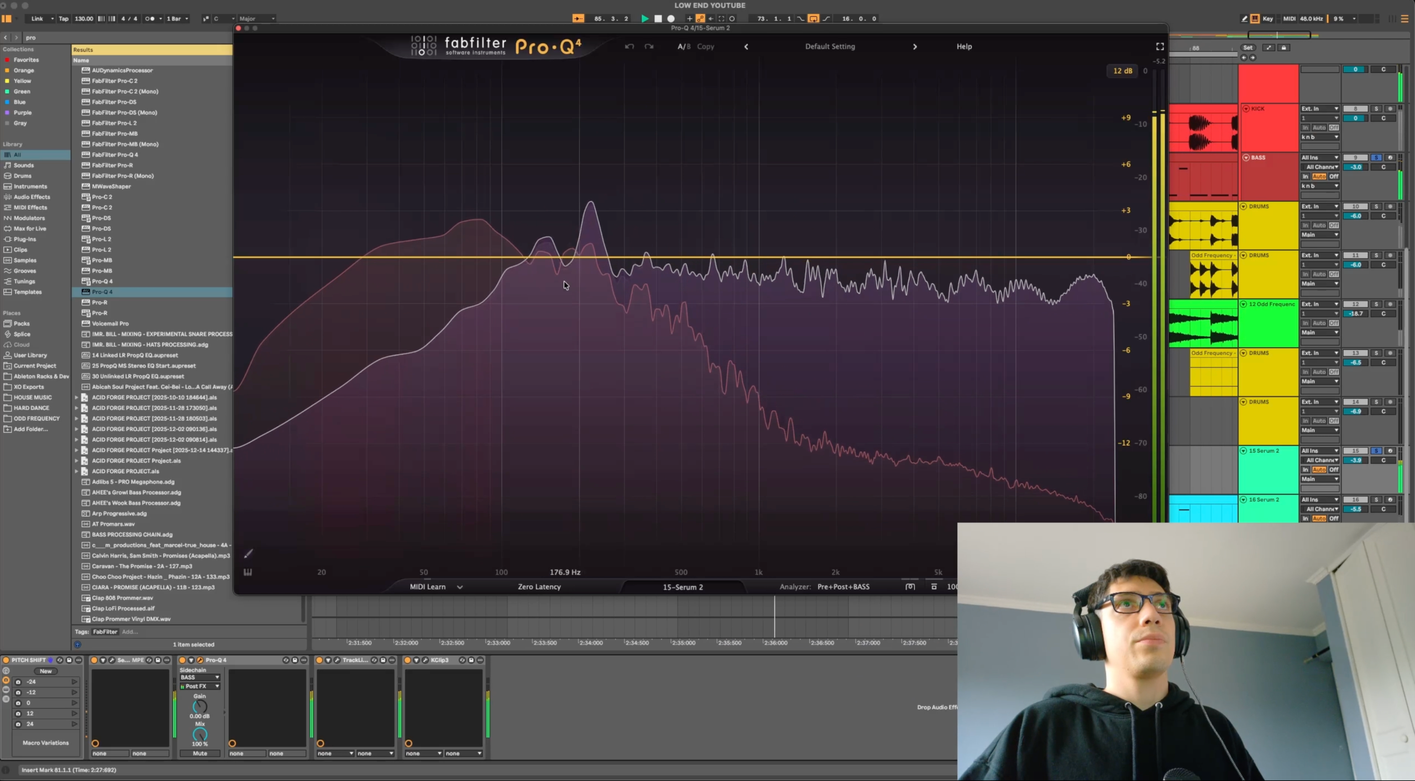Viewport: 1415px width, 781px height.
Task: Open the MIDI Learn menu in Pro-Q 4
Action: [x=436, y=586]
